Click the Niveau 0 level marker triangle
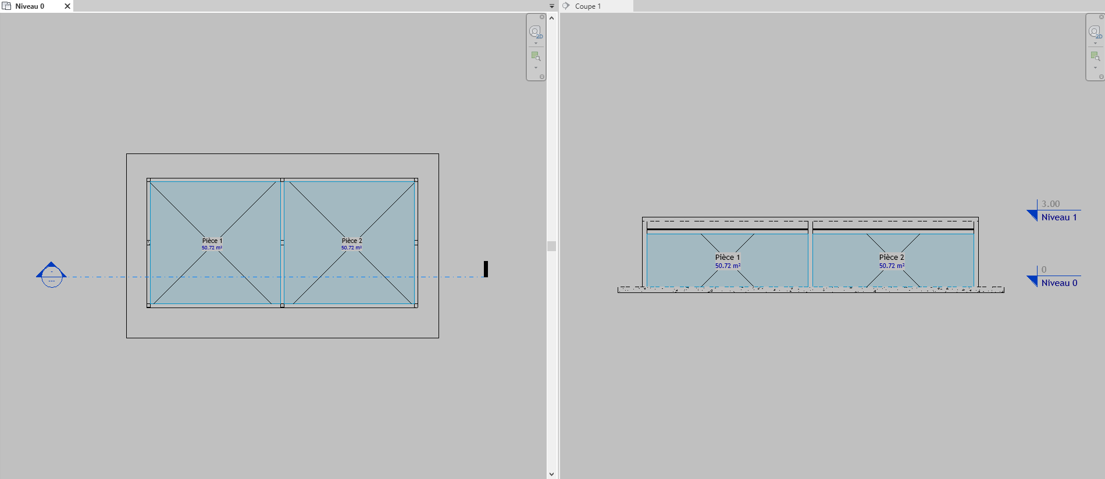 pos(1033,281)
